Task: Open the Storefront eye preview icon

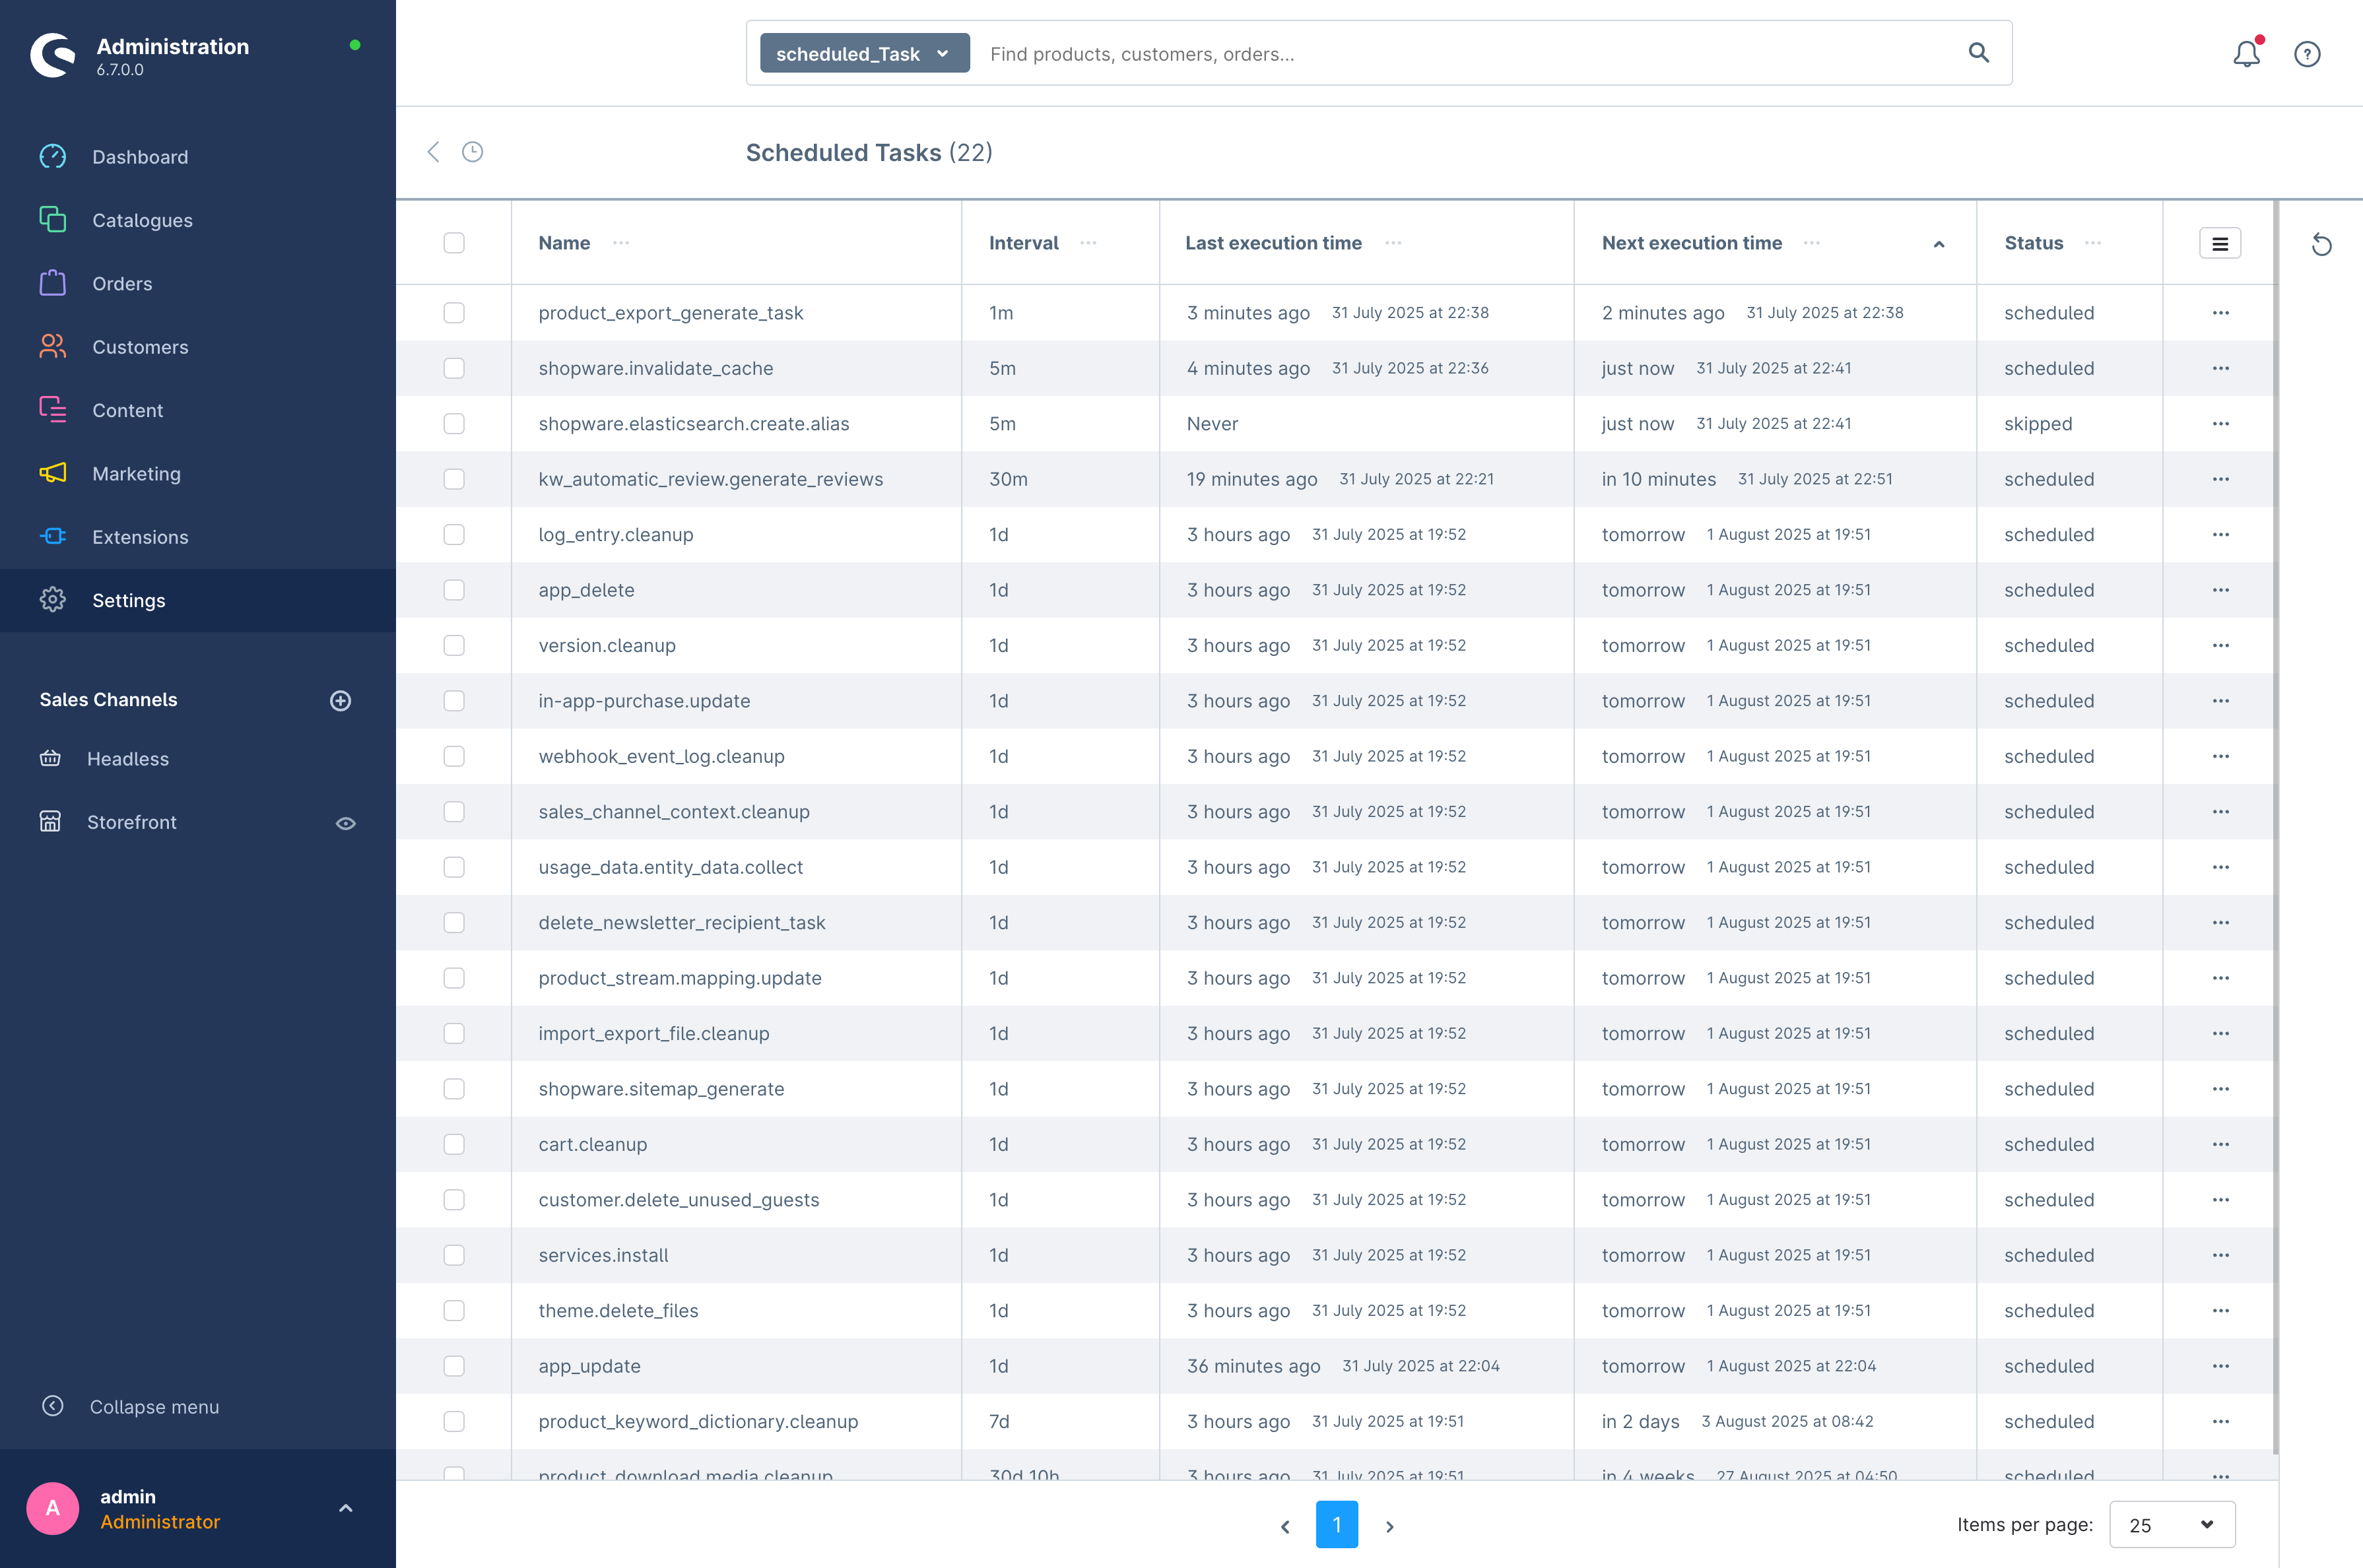Action: 345,823
